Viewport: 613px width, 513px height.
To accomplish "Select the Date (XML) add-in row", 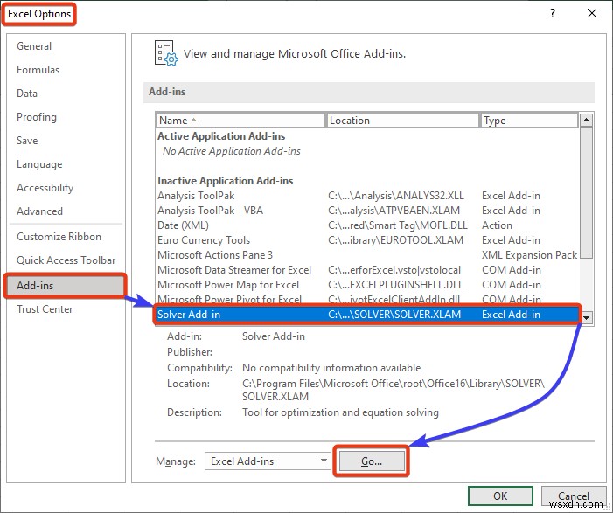I will click(367, 225).
